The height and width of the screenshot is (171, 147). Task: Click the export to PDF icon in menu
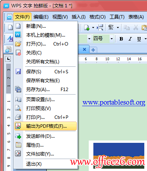18,126
